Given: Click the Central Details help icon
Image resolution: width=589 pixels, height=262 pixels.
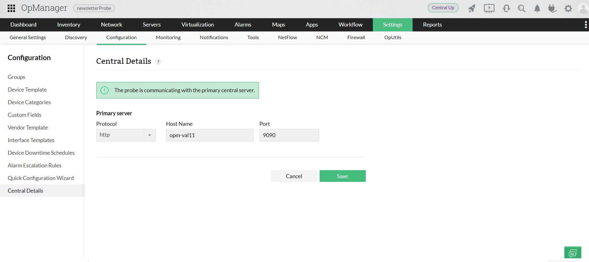Looking at the screenshot, I should (x=158, y=62).
